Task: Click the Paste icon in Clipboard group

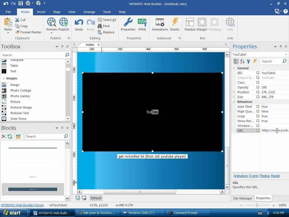Action: [8, 22]
